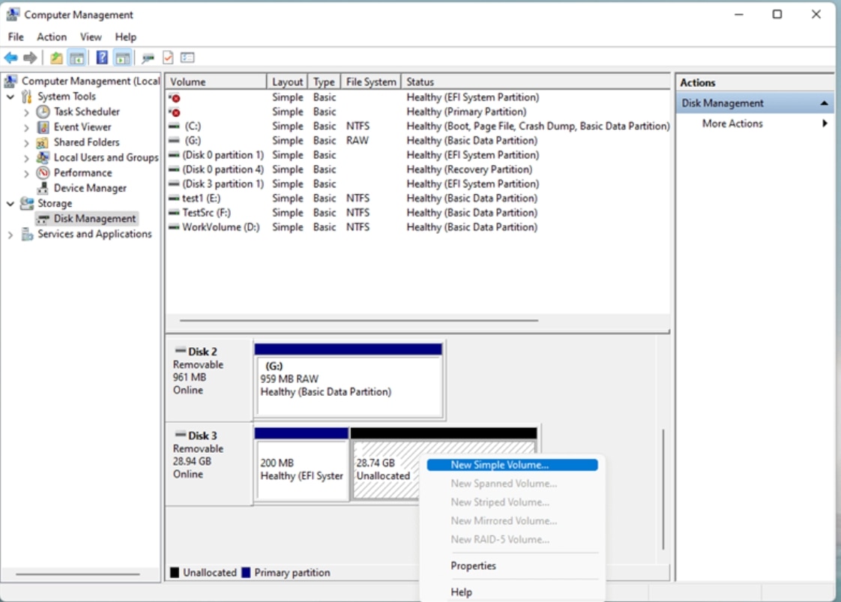
Task: Select the 200 MB EFI System partition block
Action: click(x=301, y=464)
